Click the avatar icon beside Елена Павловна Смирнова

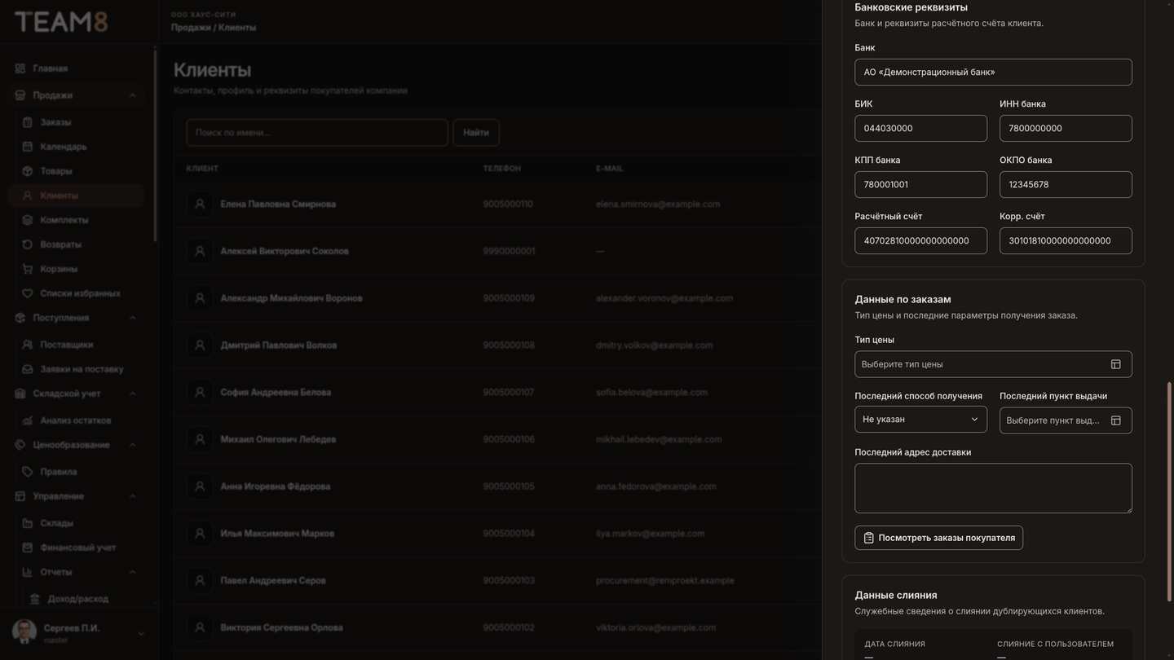pos(200,205)
